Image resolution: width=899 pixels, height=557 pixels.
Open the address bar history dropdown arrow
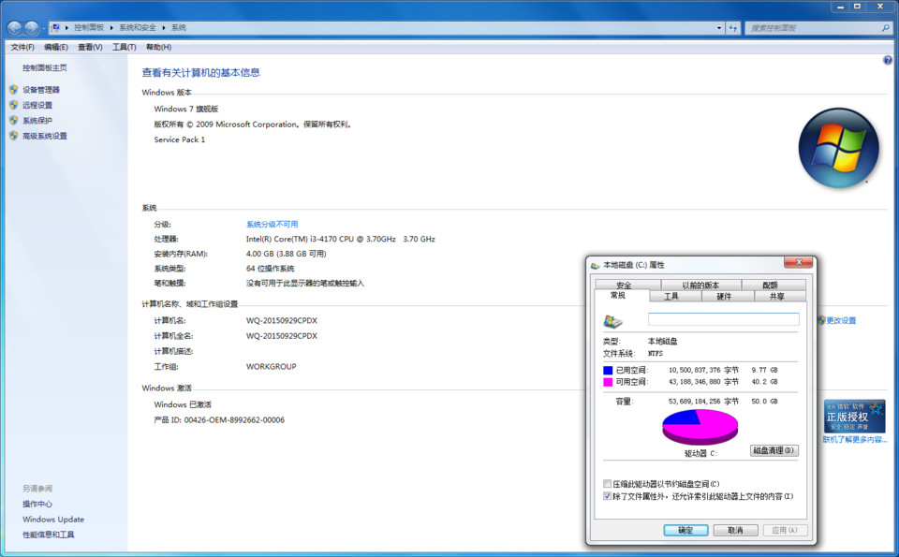click(x=719, y=27)
